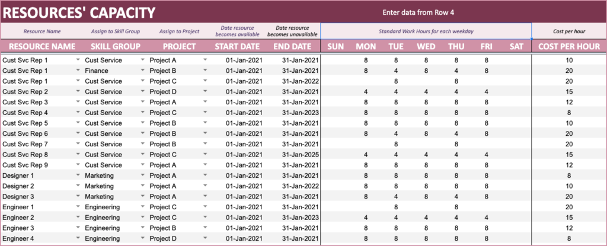
Task: Select the SKILL GROUP column header
Action: 116,46
